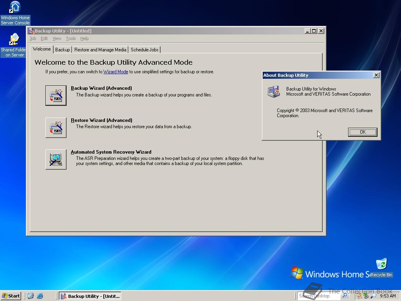Launch the Automated System Recovery Wizard icon

(56, 160)
